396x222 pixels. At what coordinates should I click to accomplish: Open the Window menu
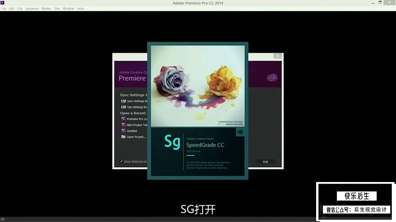click(68, 8)
